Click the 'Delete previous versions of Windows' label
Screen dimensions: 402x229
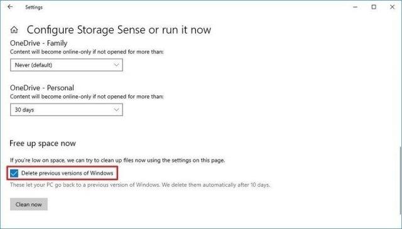67,173
